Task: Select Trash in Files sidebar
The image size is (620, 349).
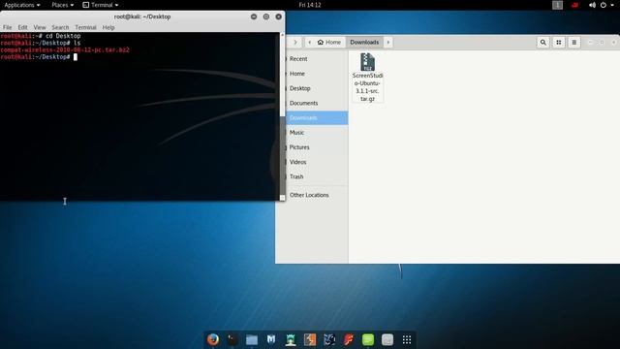Action: tap(316, 176)
